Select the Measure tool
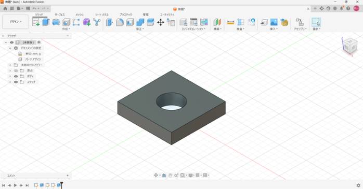363x189 pixels. [230, 22]
